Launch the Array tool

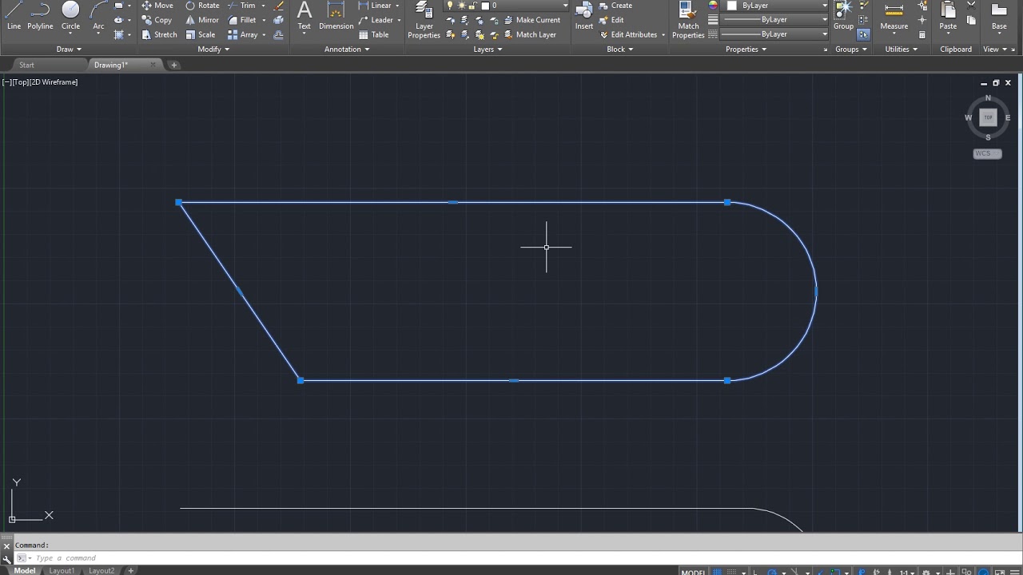pos(243,34)
